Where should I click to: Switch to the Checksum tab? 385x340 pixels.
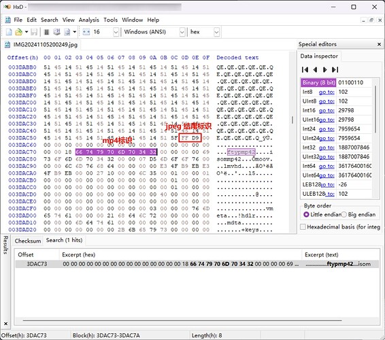(x=28, y=241)
